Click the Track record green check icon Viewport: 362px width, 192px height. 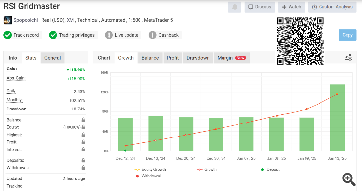[8, 35]
